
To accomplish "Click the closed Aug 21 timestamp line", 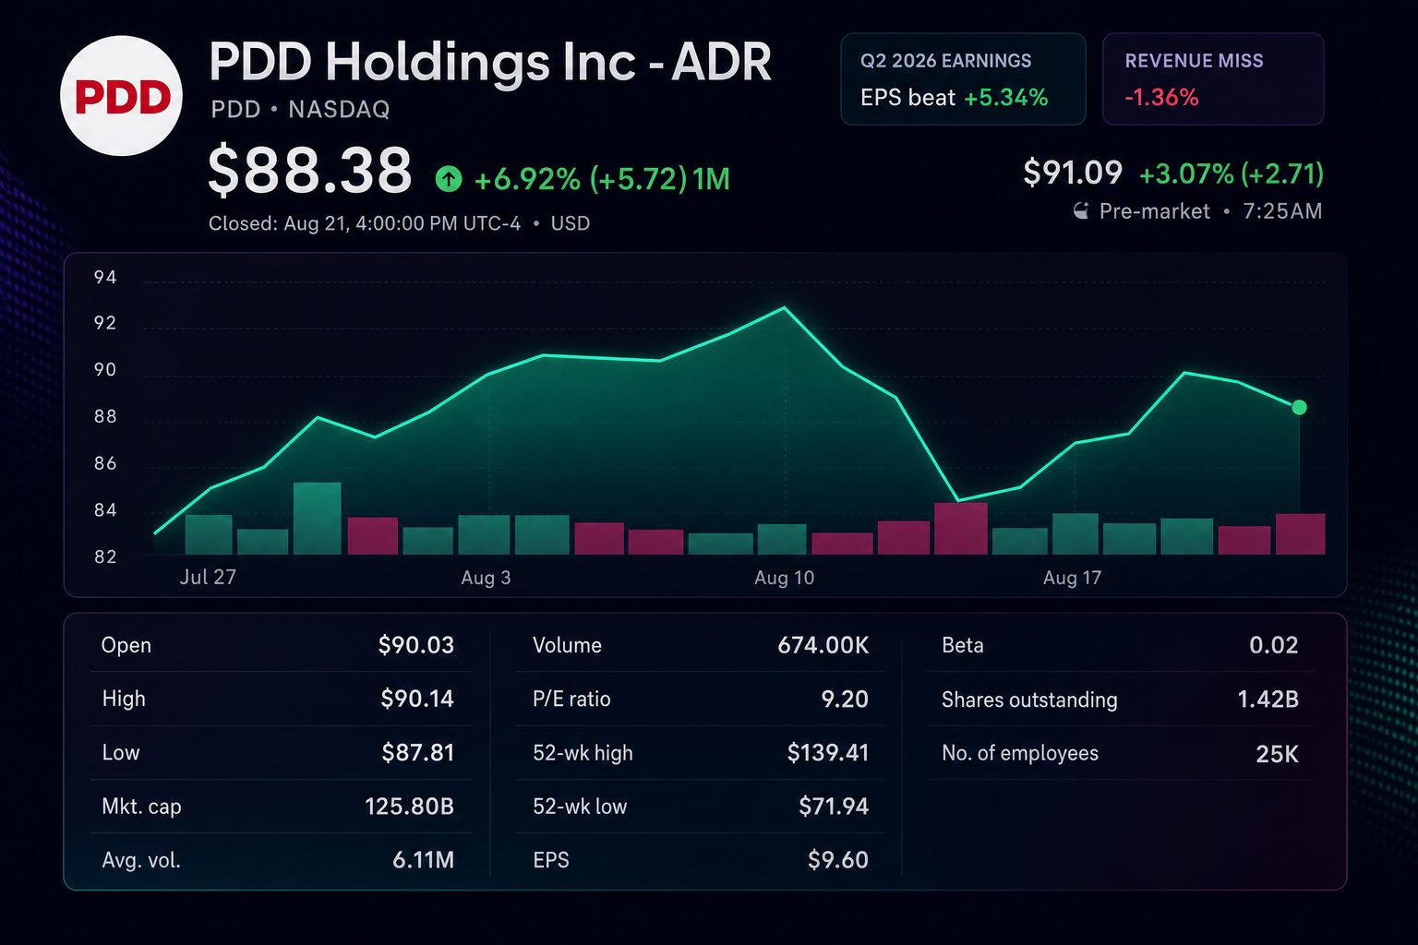I will [x=399, y=223].
